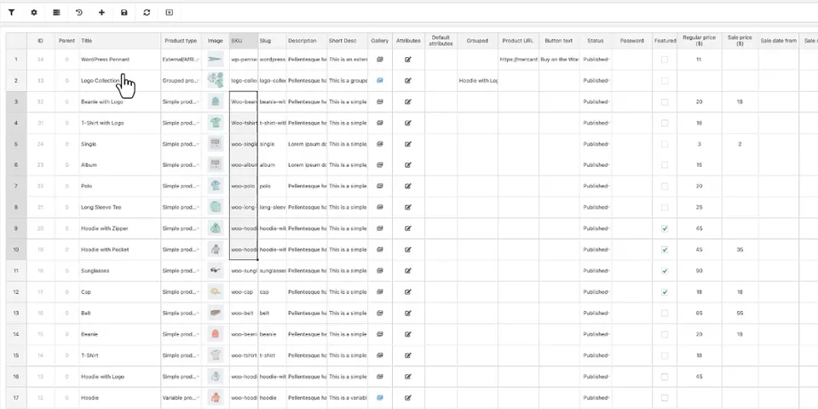Open the filter tool in toolbar
Screen dimensions: 818x409
pos(12,13)
